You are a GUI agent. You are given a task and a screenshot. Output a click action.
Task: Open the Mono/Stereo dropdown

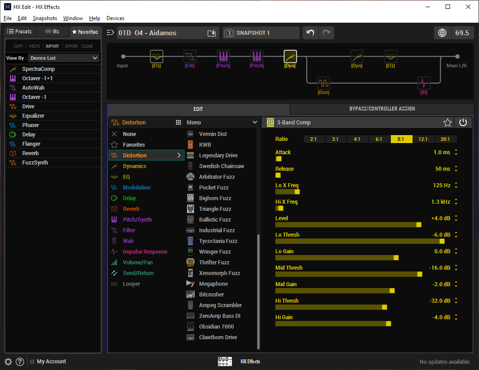[222, 123]
